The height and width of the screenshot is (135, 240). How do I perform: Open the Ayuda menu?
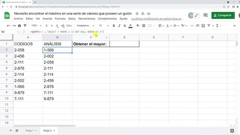[x=123, y=19]
